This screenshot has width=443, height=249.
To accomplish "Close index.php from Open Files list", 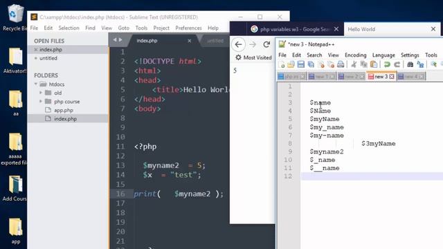I will (36, 49).
